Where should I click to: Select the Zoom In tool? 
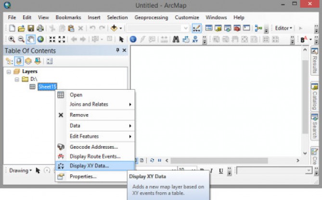point(12,39)
